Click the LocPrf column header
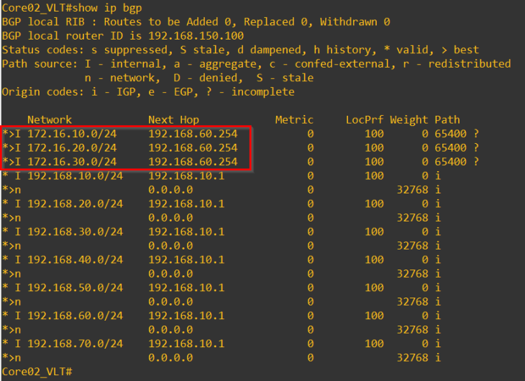The image size is (525, 381). [x=365, y=120]
